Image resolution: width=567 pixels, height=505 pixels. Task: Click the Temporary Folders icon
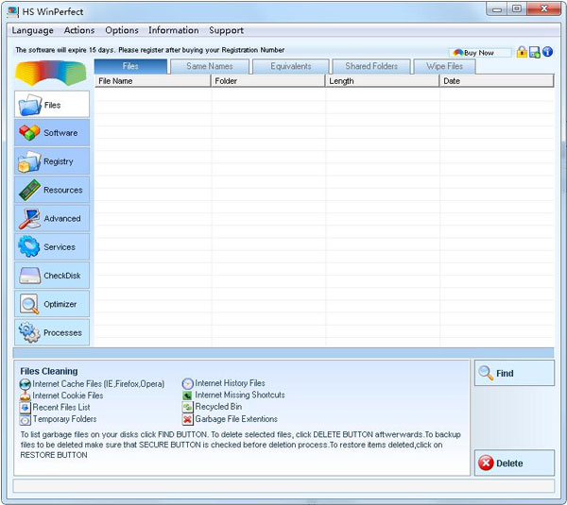click(x=26, y=419)
